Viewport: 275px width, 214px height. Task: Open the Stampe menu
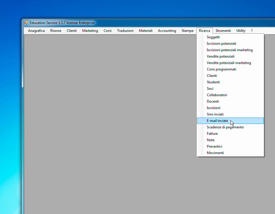point(188,31)
